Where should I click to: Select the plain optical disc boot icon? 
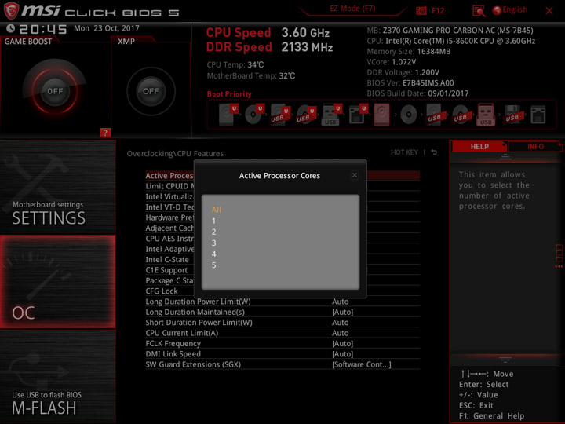408,115
